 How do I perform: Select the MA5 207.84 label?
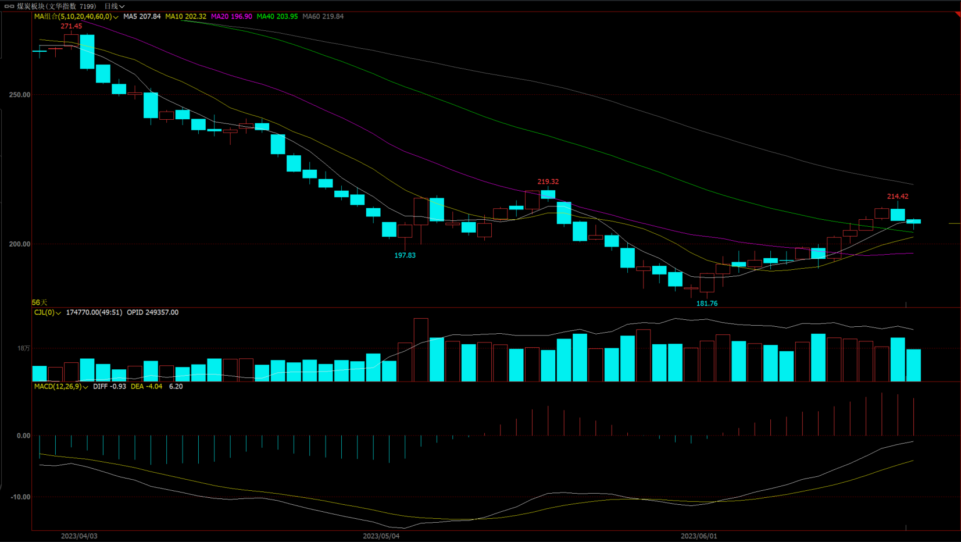click(x=142, y=16)
